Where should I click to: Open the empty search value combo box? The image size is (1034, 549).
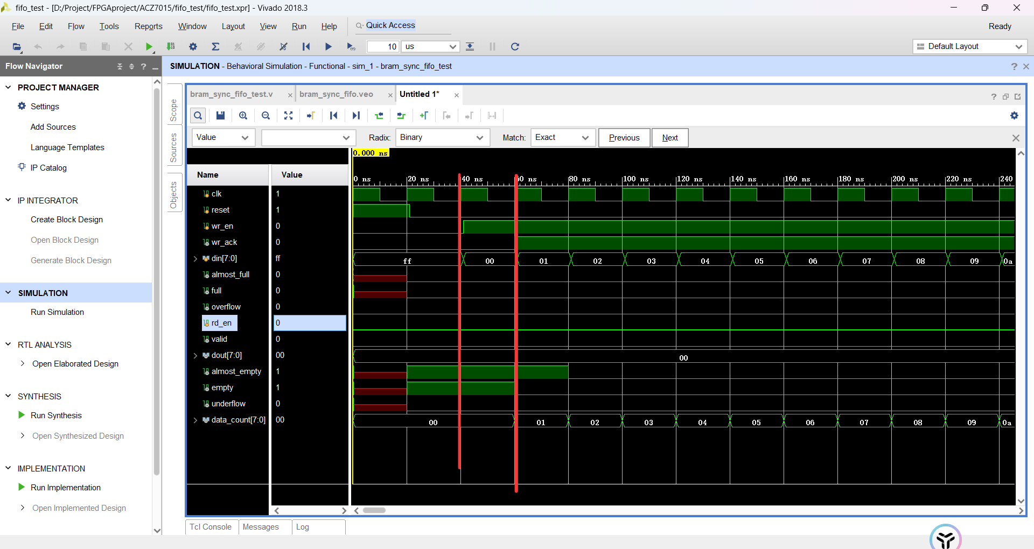point(309,138)
